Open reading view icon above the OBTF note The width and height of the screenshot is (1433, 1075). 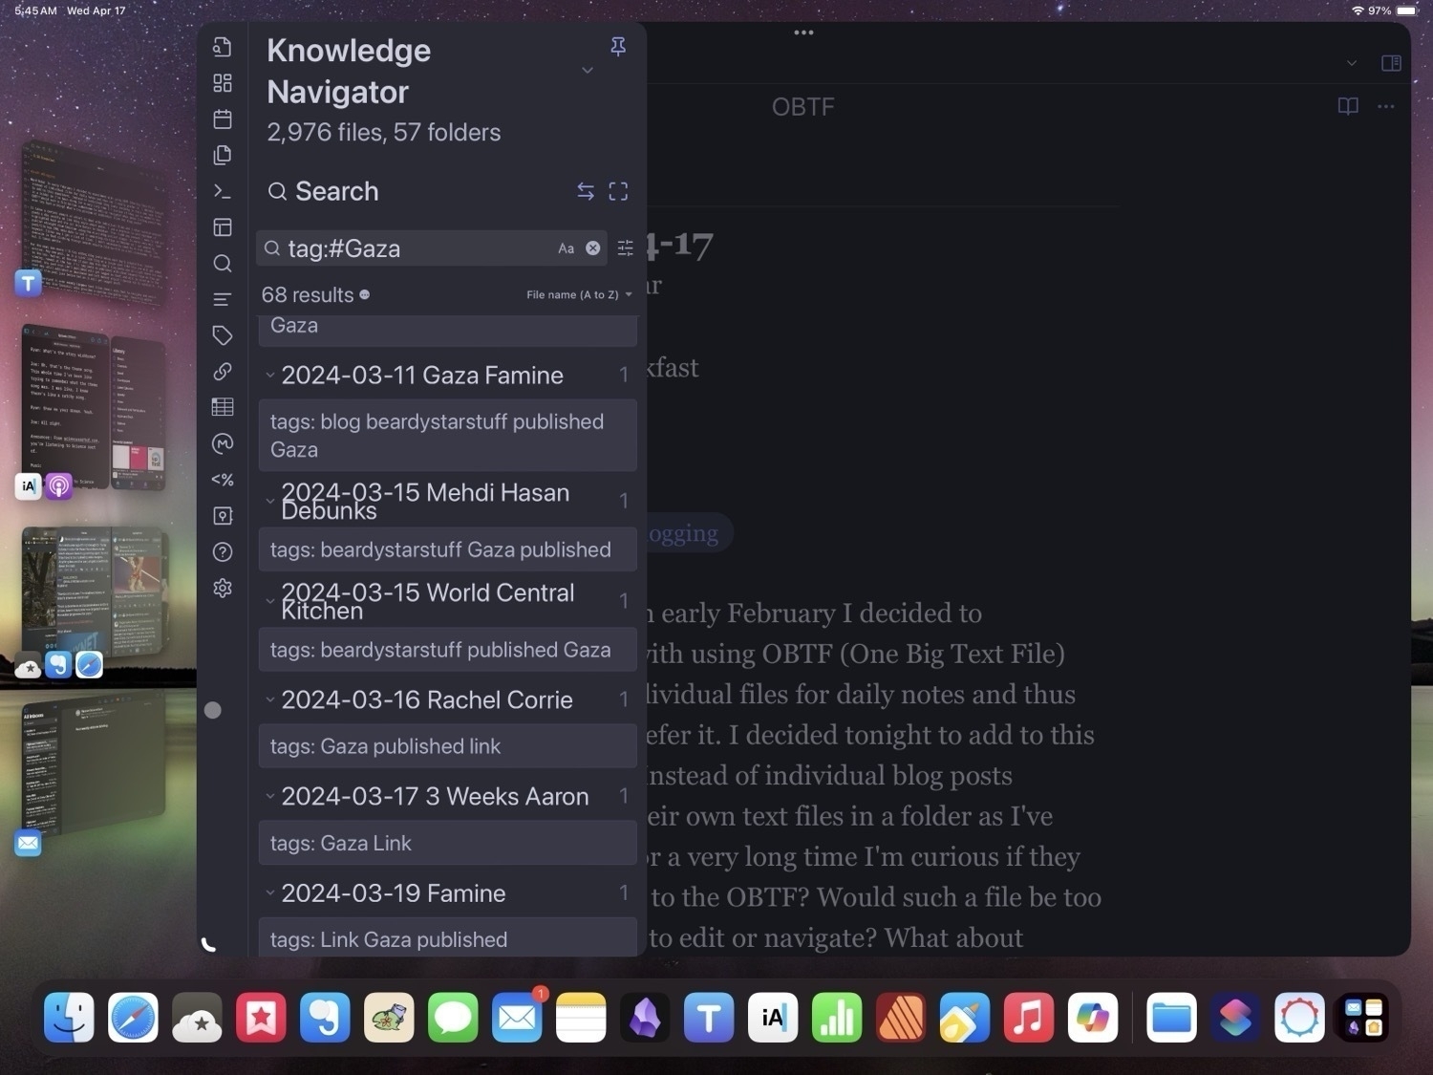click(1347, 106)
